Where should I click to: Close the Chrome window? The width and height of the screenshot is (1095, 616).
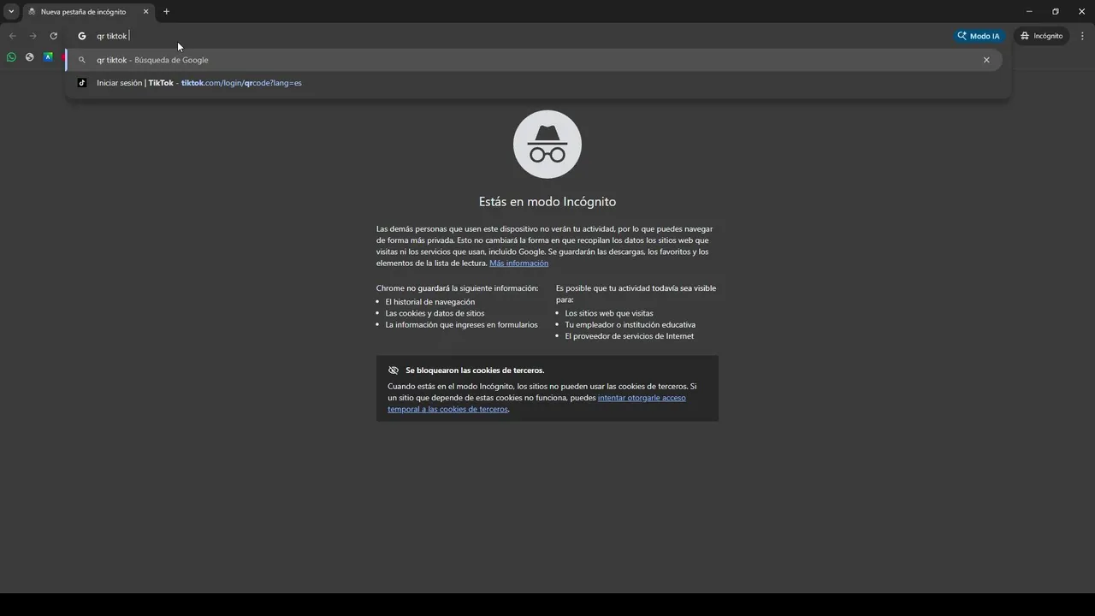[1081, 11]
